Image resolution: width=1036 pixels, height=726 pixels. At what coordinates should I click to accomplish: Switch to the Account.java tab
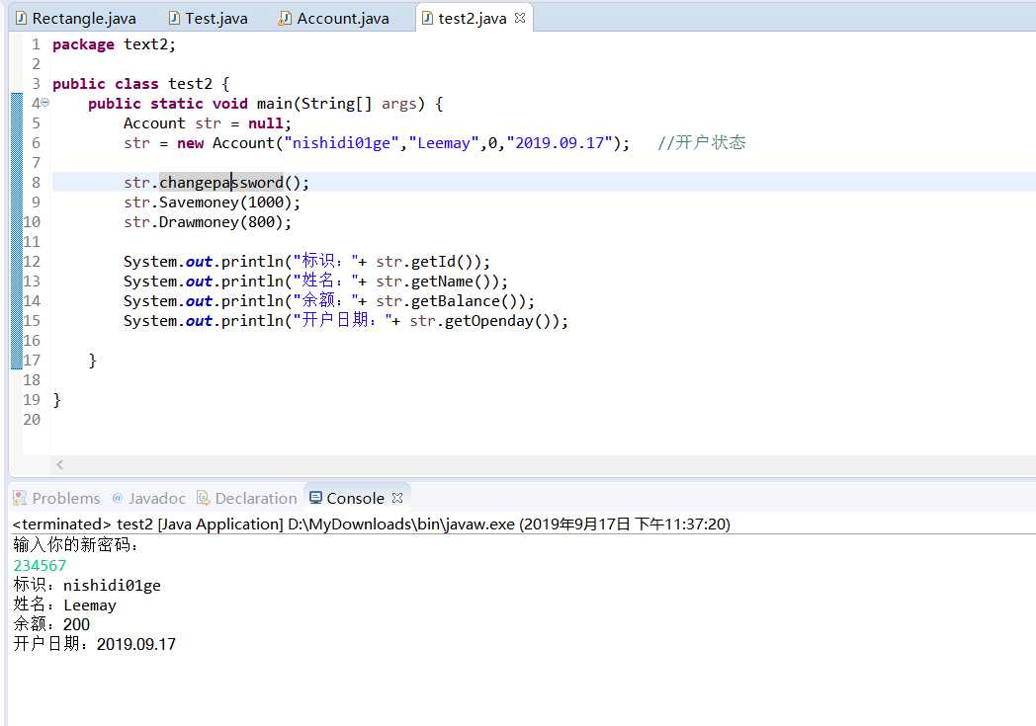coord(334,19)
